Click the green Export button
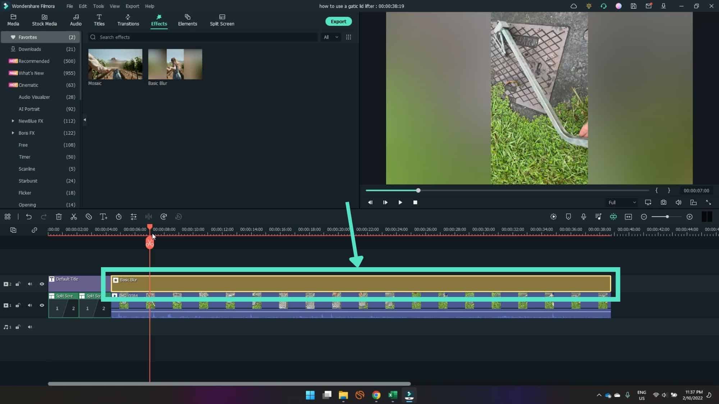The height and width of the screenshot is (404, 719). tap(338, 22)
